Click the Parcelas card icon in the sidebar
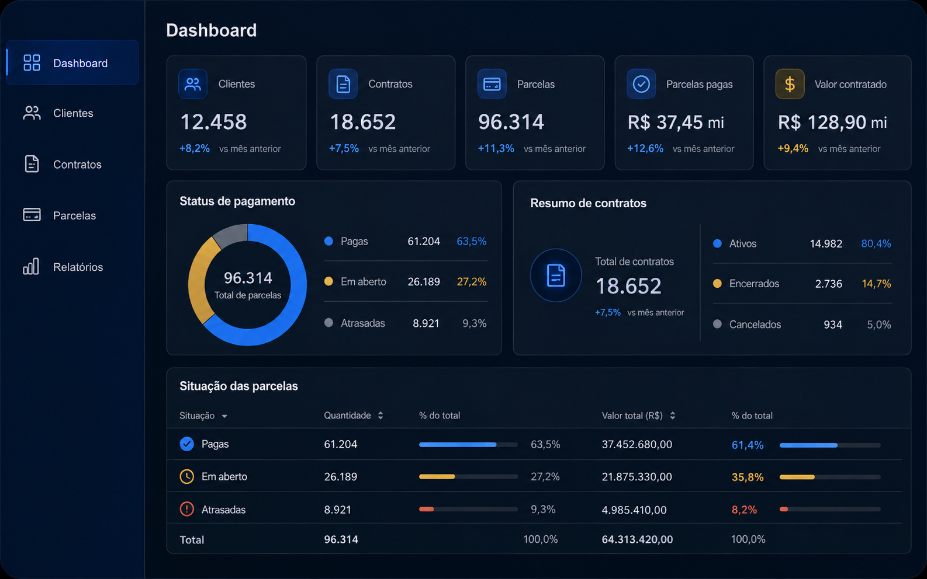This screenshot has width=927, height=579. [x=32, y=215]
